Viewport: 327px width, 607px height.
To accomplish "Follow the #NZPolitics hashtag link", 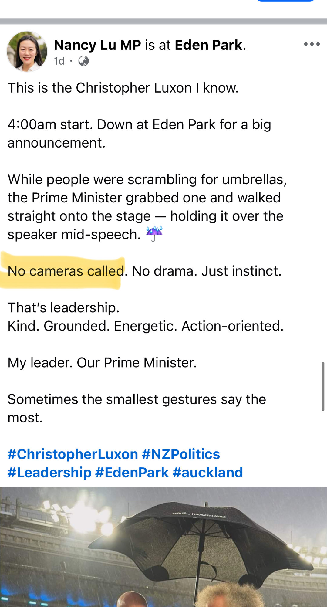I will click(x=181, y=454).
